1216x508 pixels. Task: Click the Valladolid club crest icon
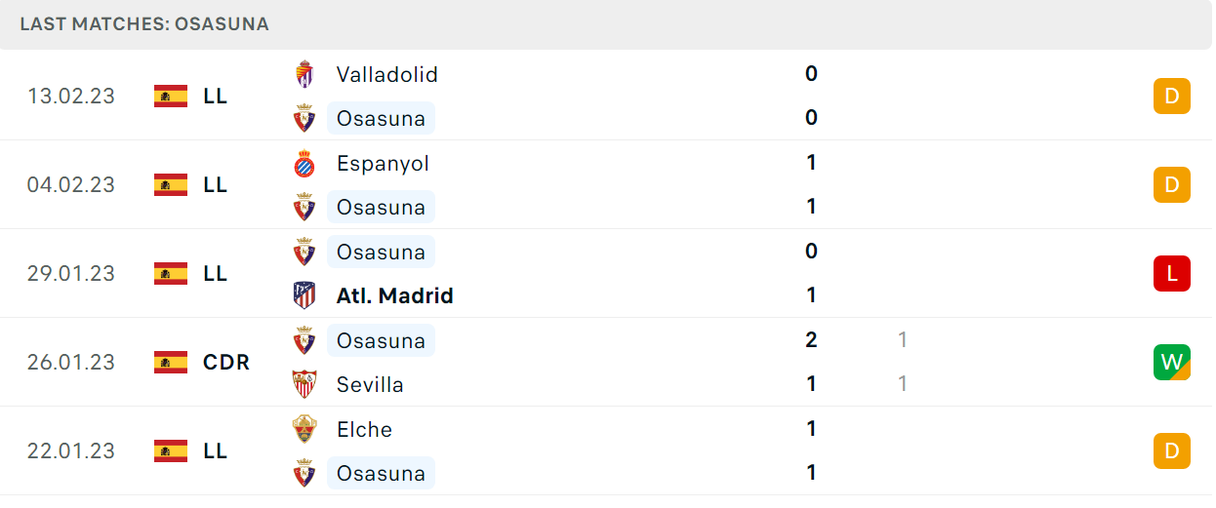304,74
